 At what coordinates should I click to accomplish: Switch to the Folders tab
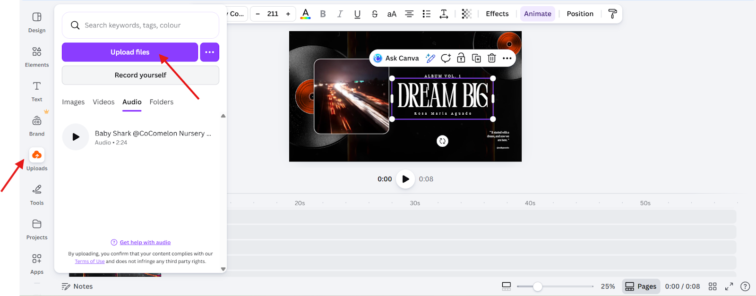[162, 102]
